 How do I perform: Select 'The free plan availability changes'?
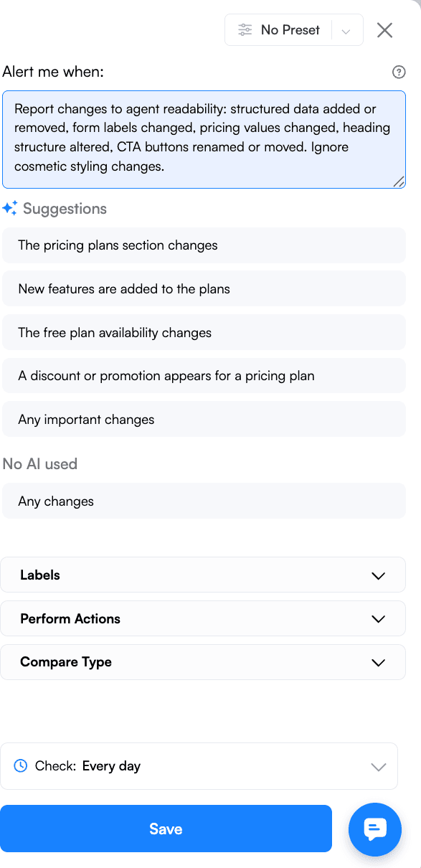(204, 332)
